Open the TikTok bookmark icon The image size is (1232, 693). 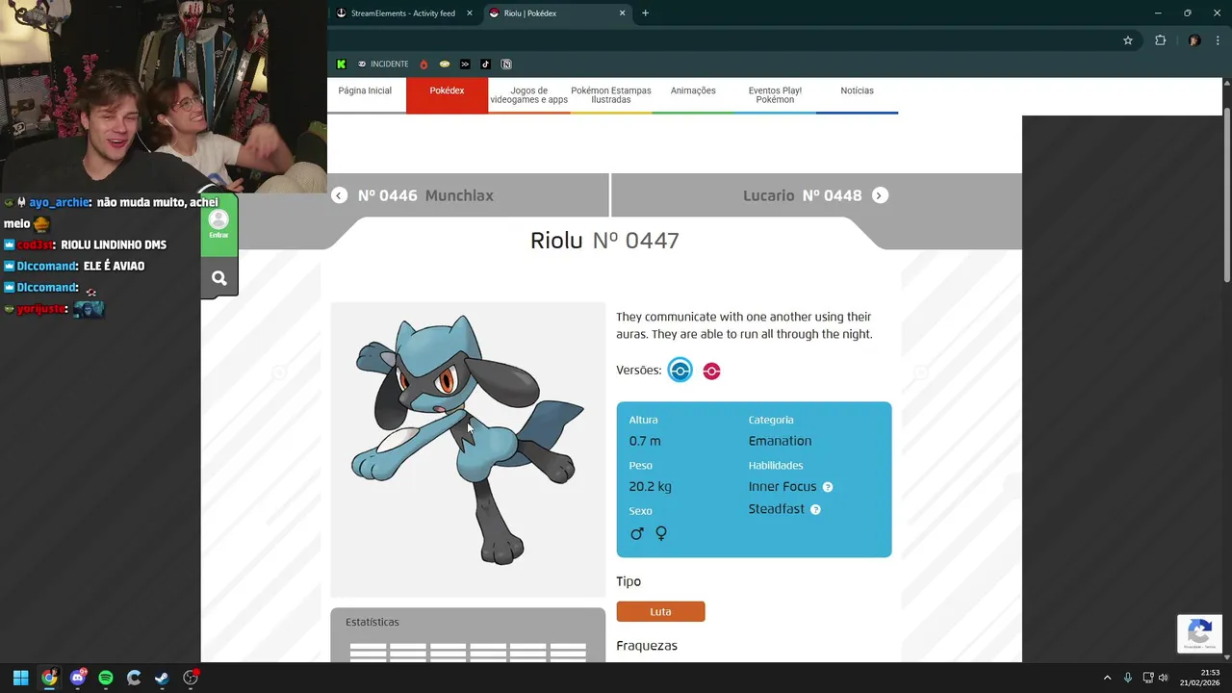(x=485, y=64)
